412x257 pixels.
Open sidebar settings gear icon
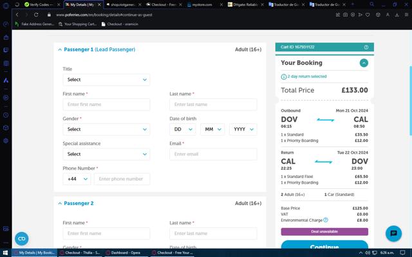pos(6,141)
